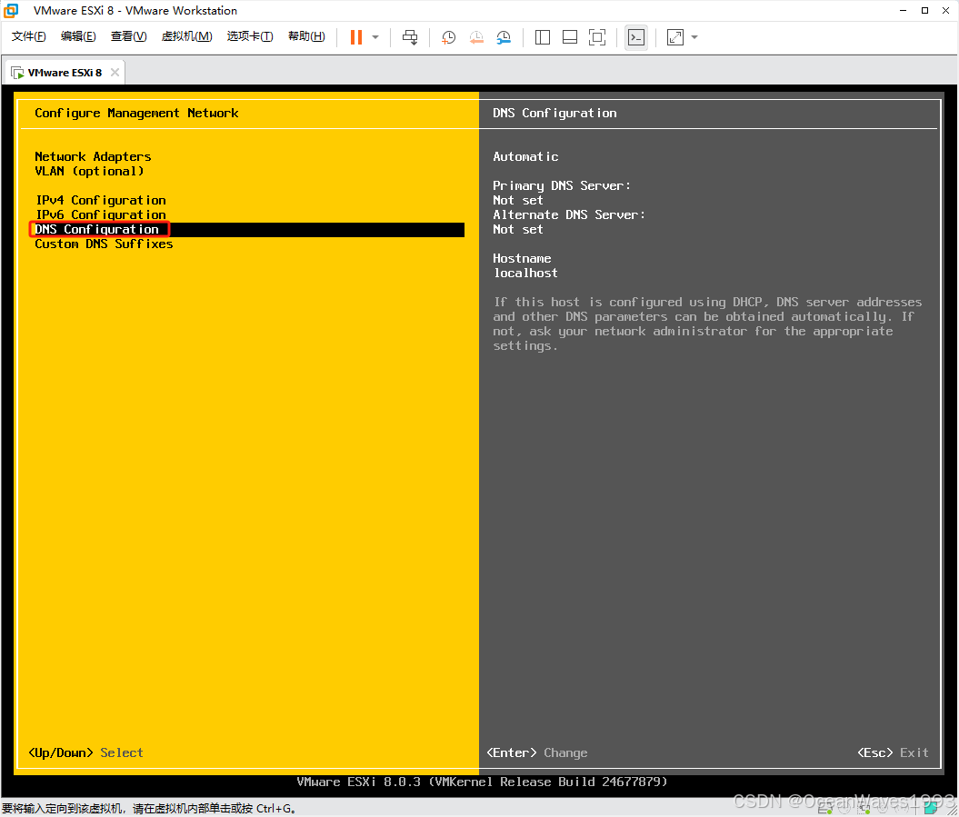Click the stretch guest display icon
The image size is (959, 817).
[675, 37]
